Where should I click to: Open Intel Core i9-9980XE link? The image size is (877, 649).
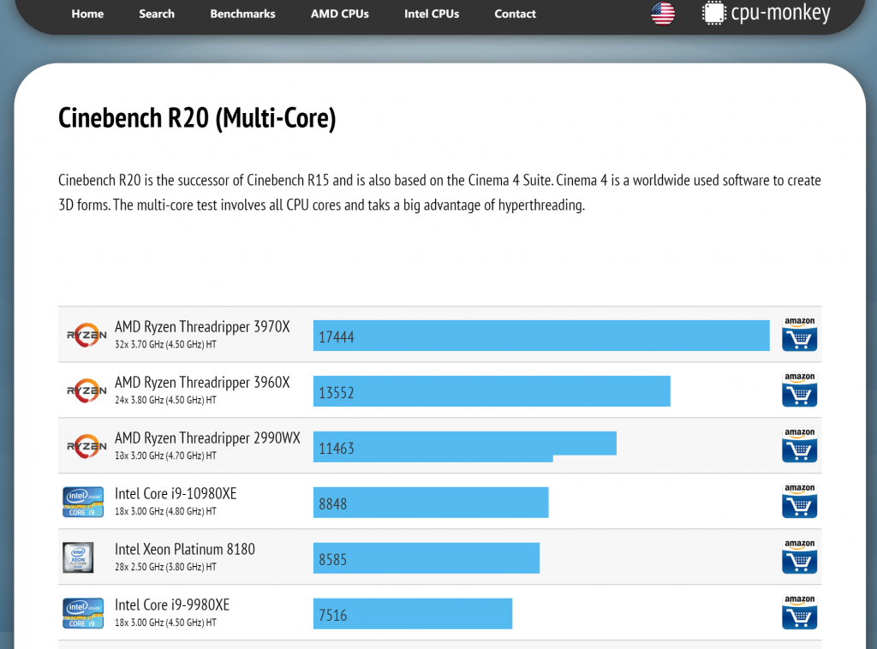(172, 604)
